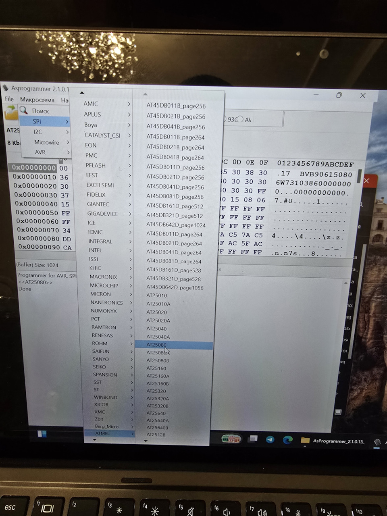Screen dimensions: 387x516
Task: Expand the AVR submenu arrow
Action: 69,152
